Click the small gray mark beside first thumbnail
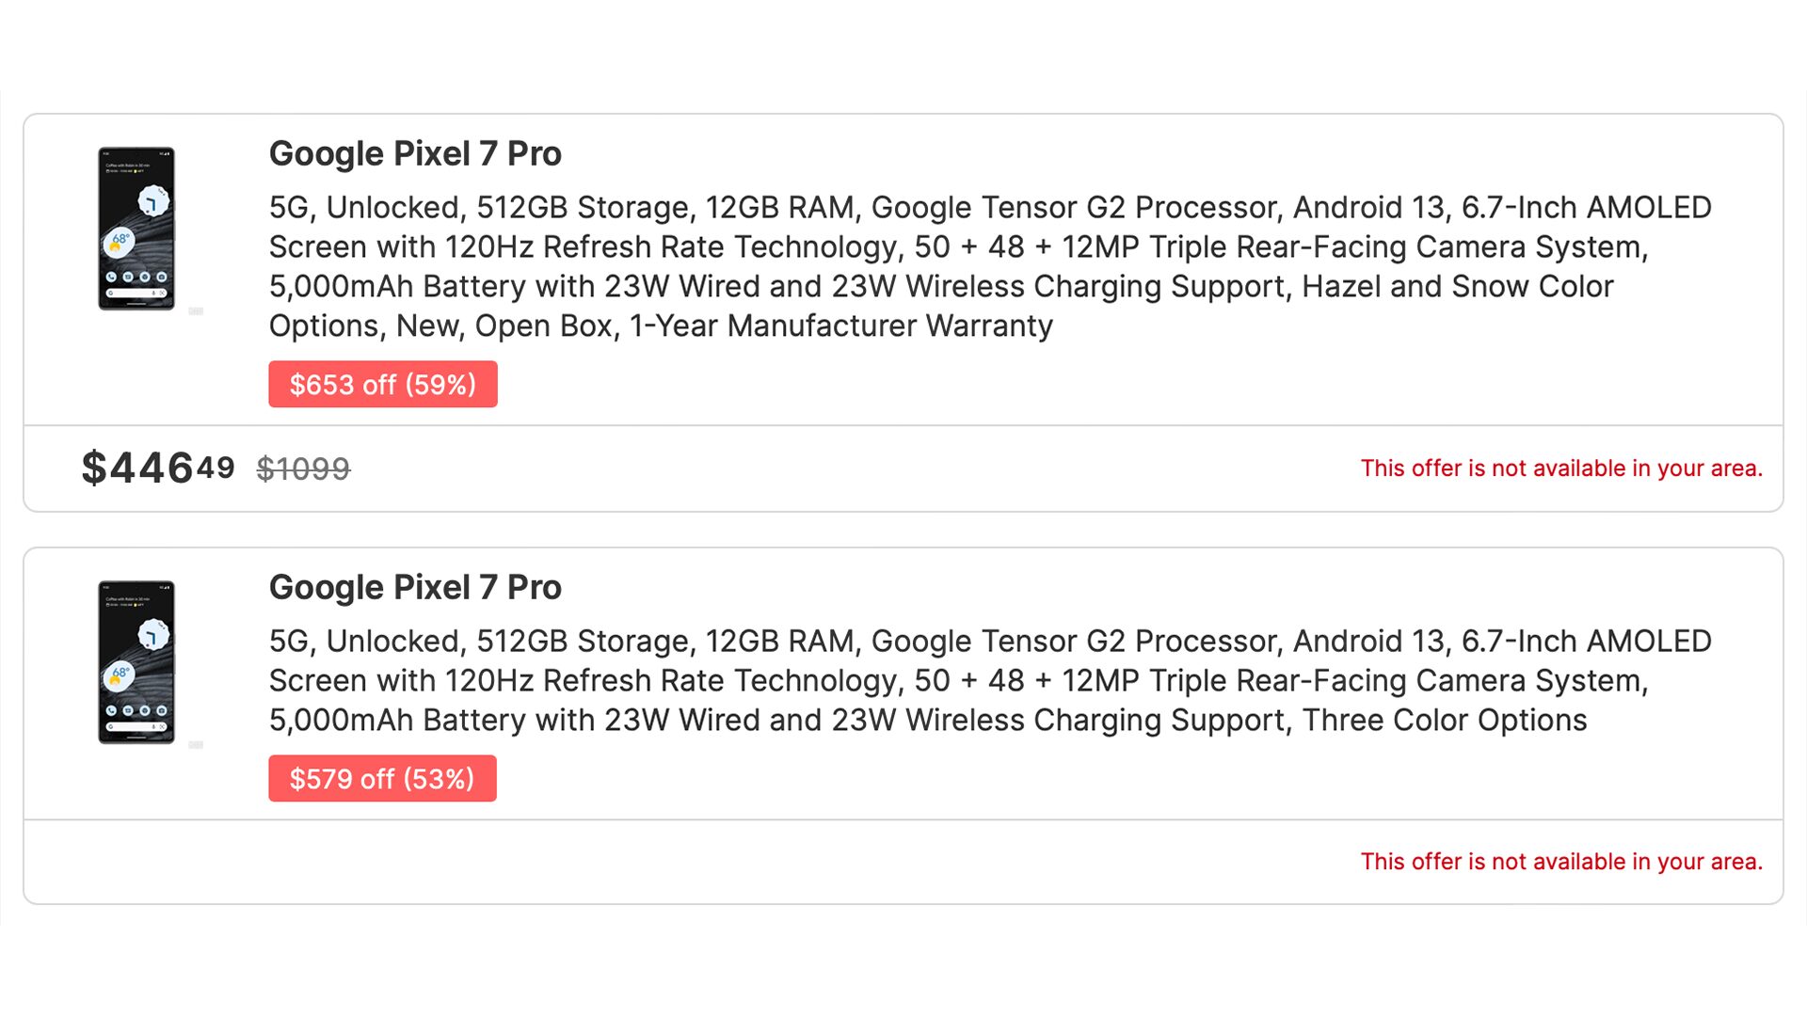1807x1016 pixels. (196, 311)
